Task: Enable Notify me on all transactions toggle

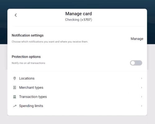Action: (136, 63)
